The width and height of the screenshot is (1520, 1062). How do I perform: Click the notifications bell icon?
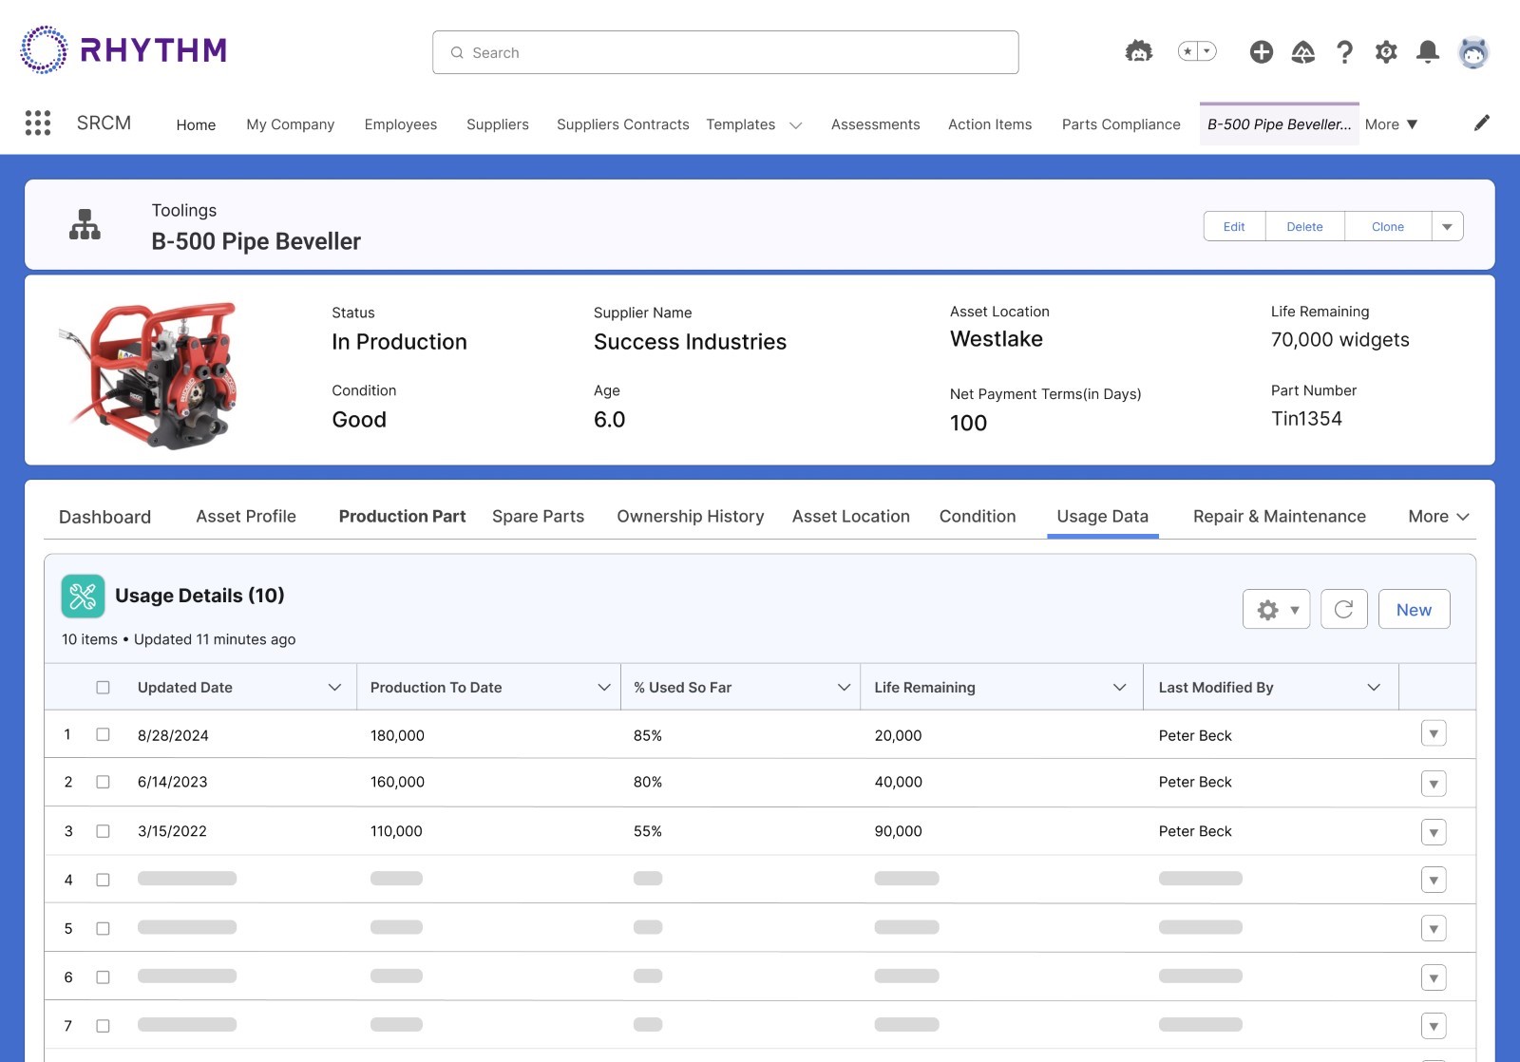pyautogui.click(x=1427, y=52)
